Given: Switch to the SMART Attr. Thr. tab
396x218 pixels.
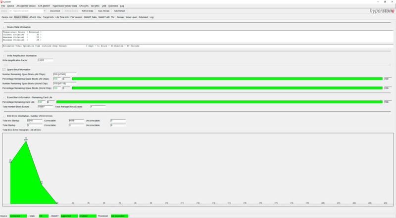Looking at the screenshot, I should (x=106, y=17).
